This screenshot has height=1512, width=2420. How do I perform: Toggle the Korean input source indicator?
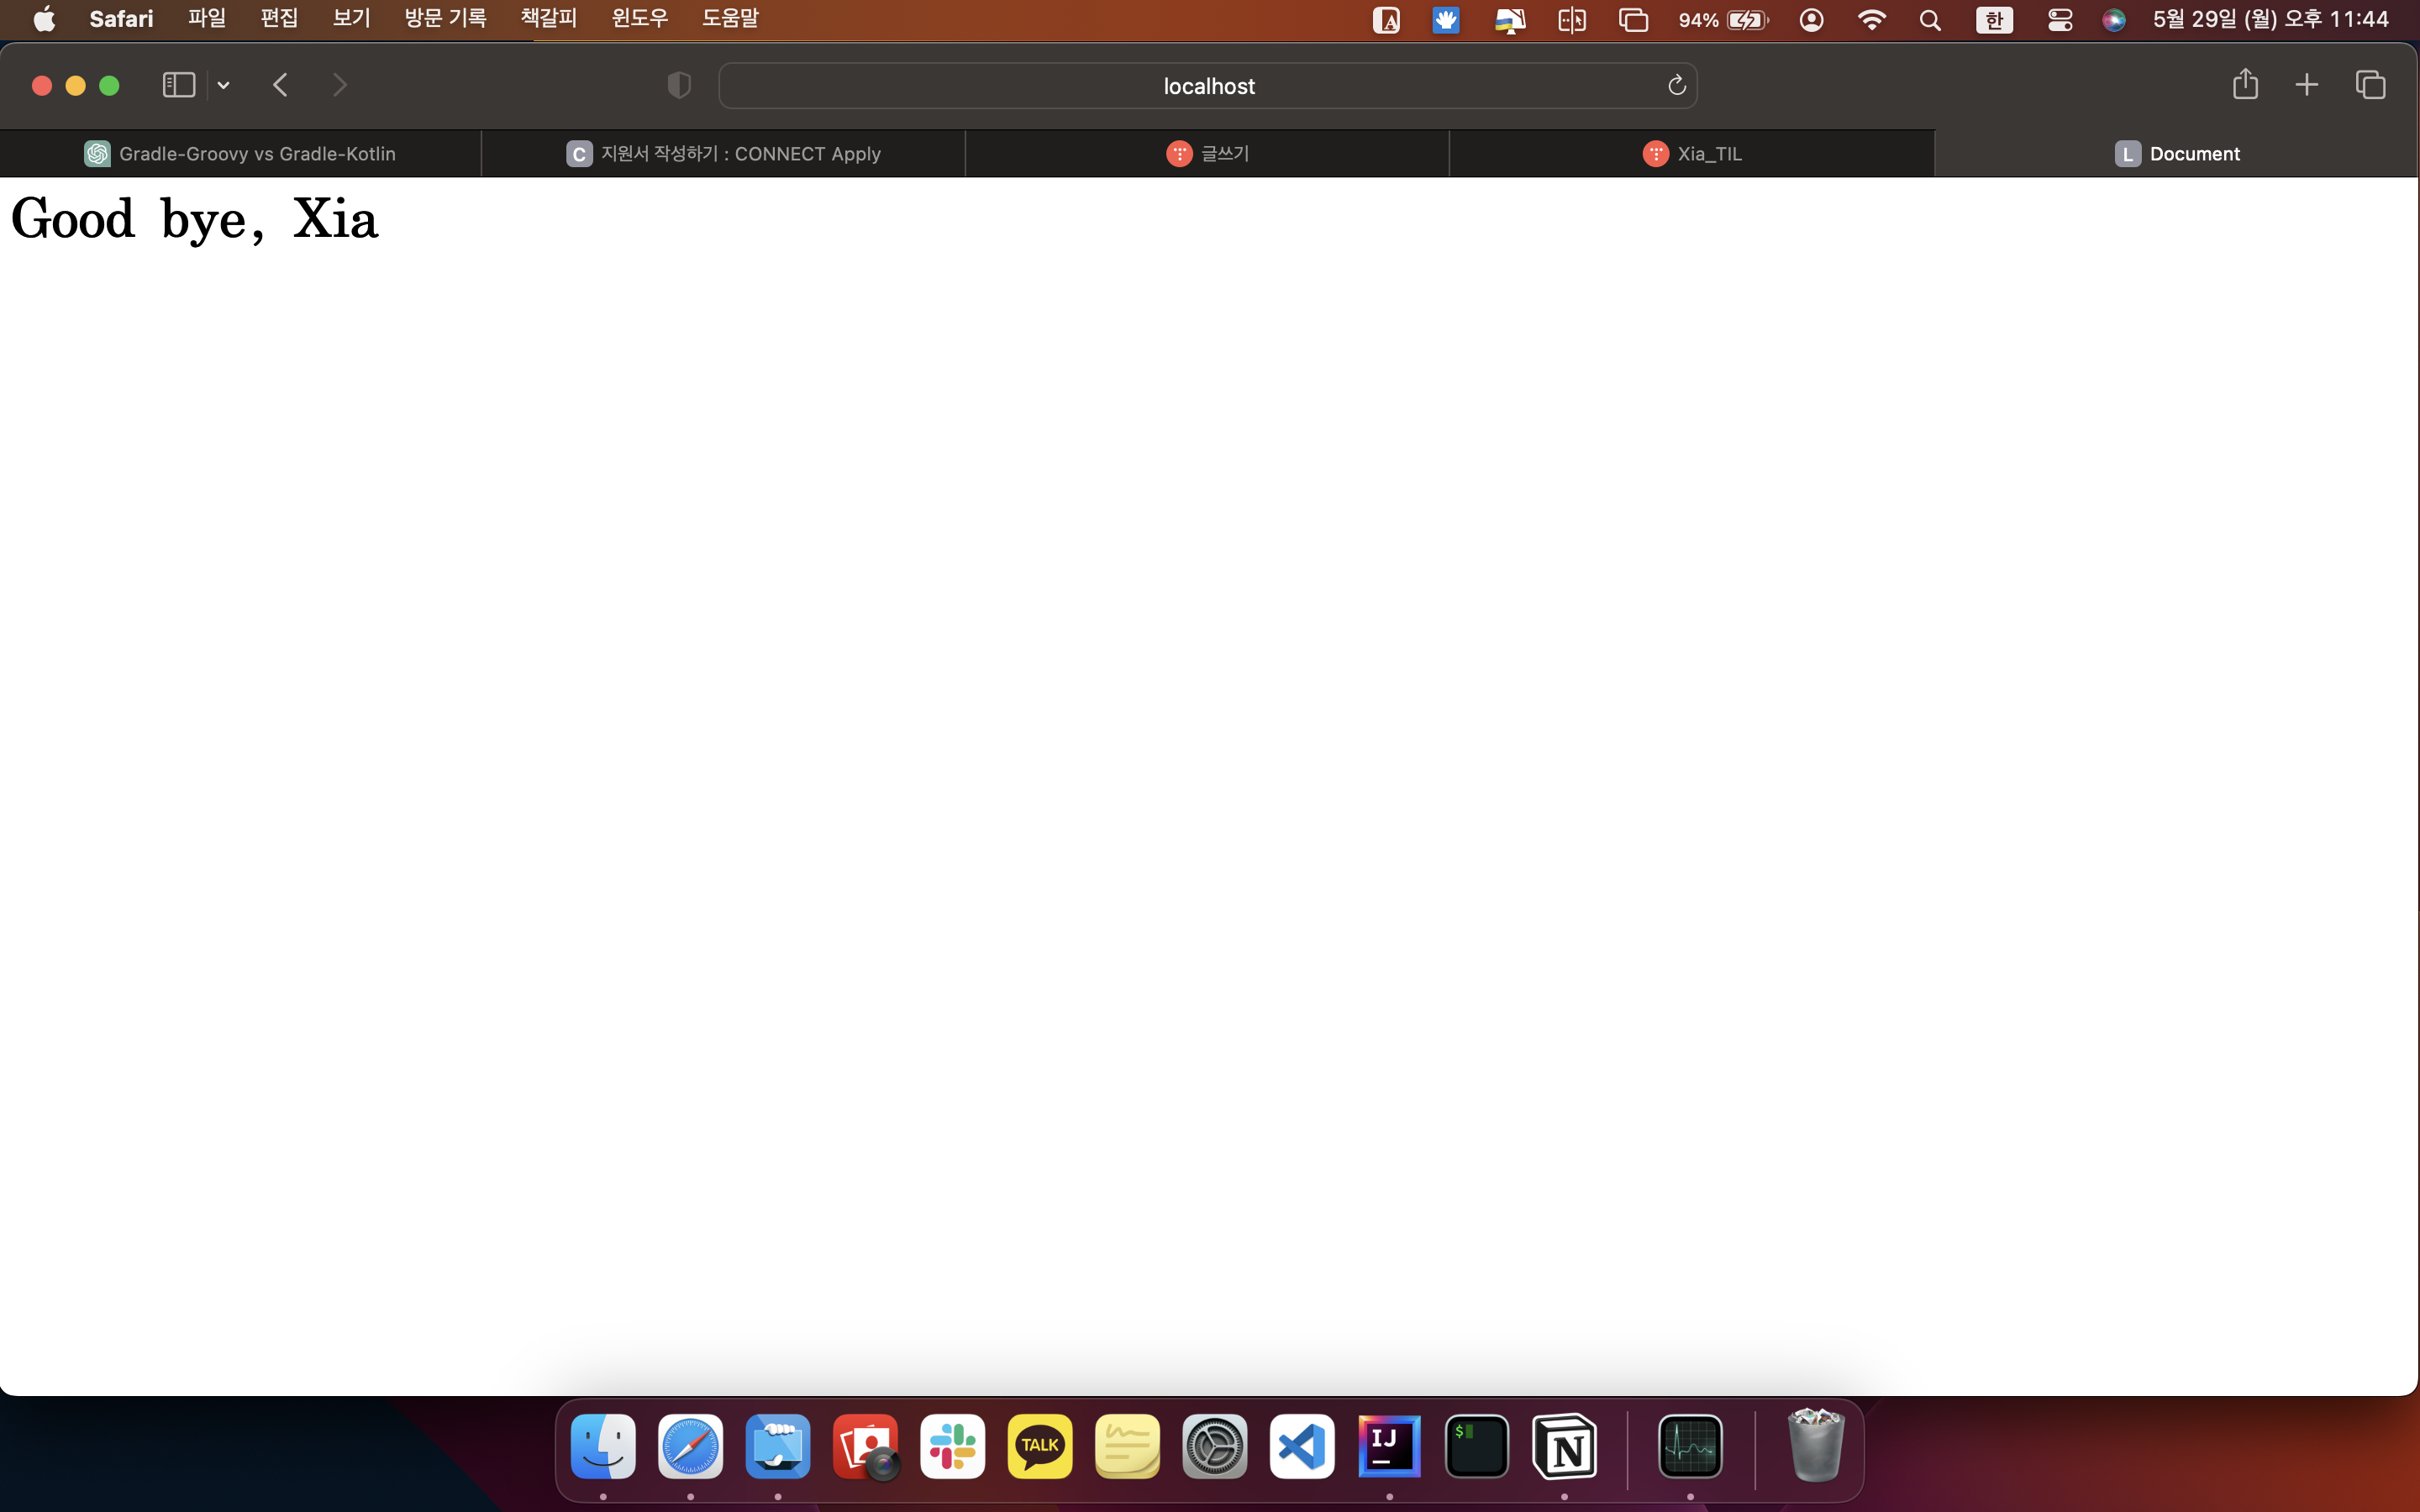click(1994, 20)
